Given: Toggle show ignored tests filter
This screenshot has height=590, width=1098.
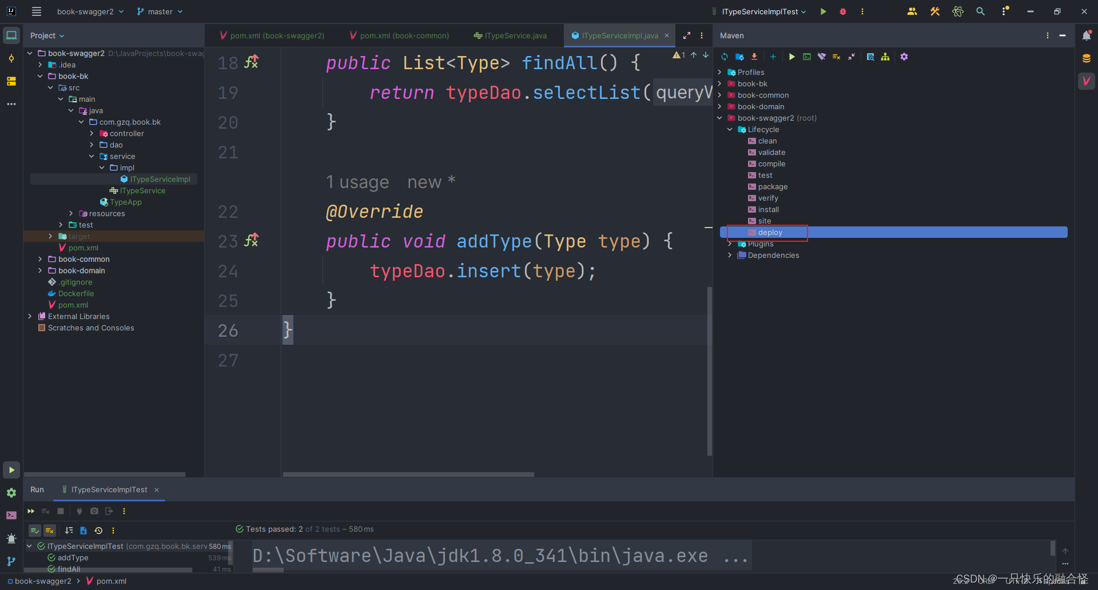Looking at the screenshot, I should point(50,531).
